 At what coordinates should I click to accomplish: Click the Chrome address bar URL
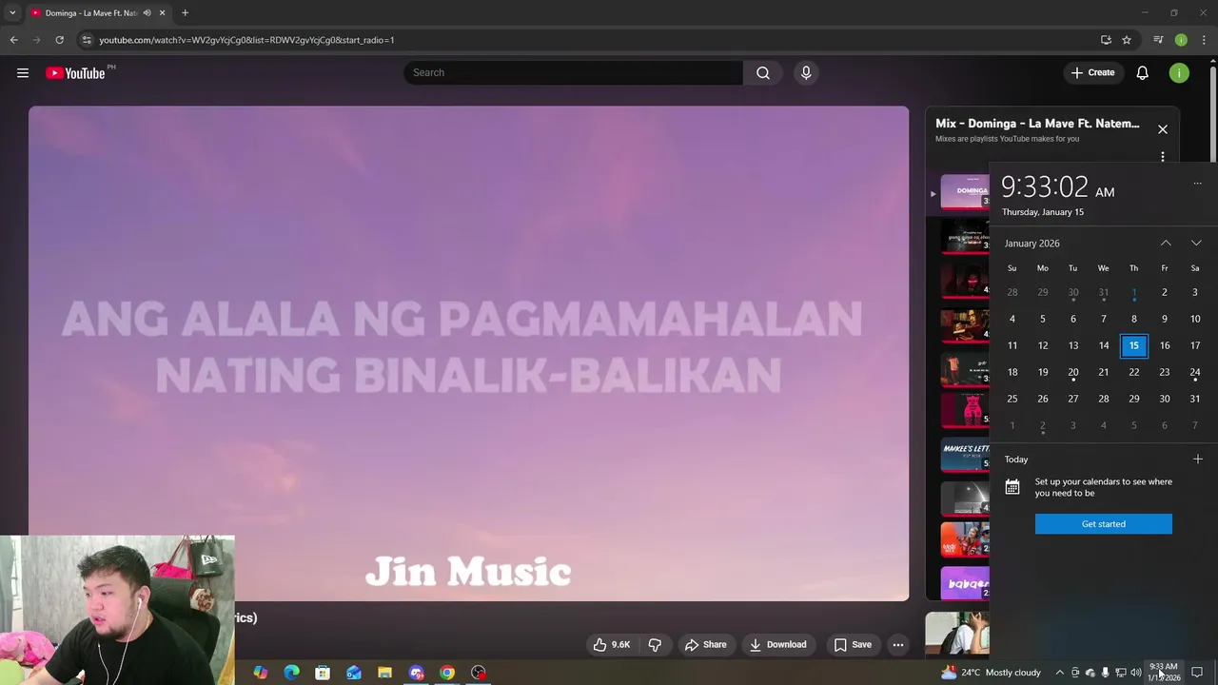click(x=246, y=40)
